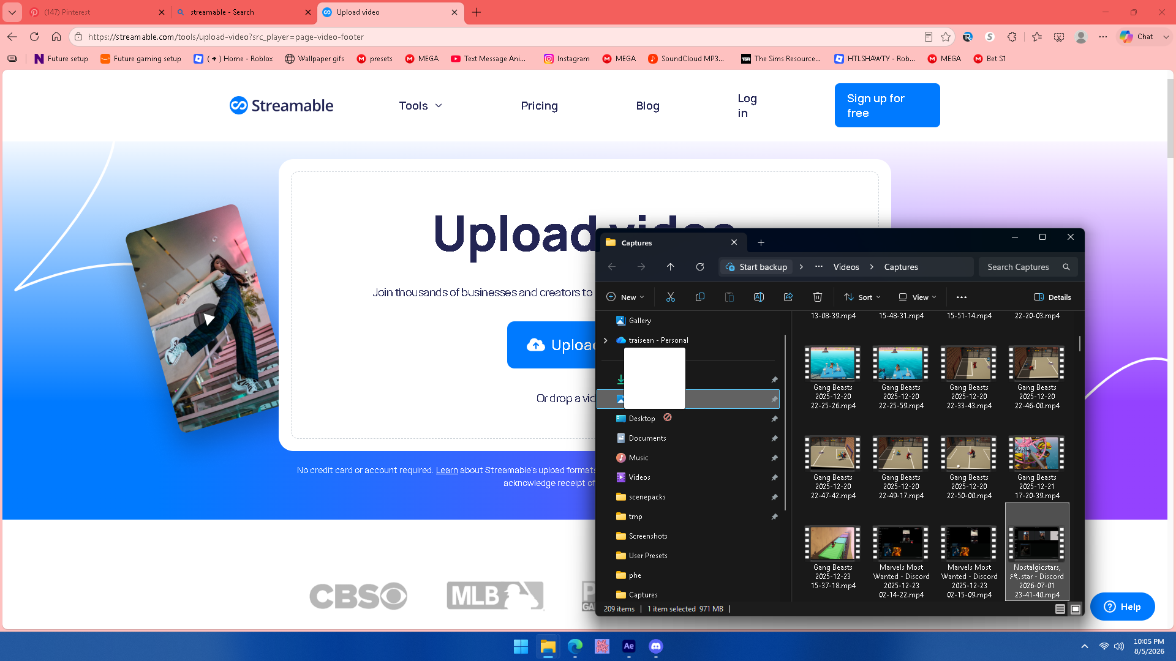This screenshot has height=661, width=1176.
Task: Open Discord from the taskbar
Action: 656,646
